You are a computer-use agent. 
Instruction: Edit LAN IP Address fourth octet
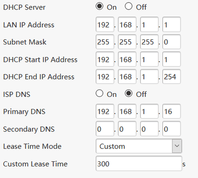pyautogui.click(x=171, y=25)
